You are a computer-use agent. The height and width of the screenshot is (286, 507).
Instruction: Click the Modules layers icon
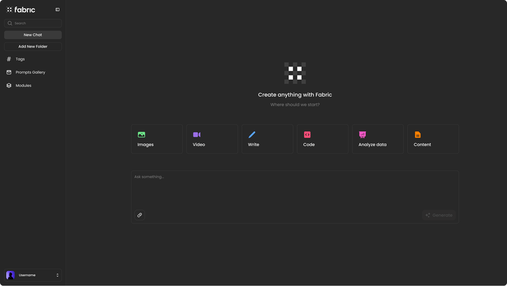(9, 86)
